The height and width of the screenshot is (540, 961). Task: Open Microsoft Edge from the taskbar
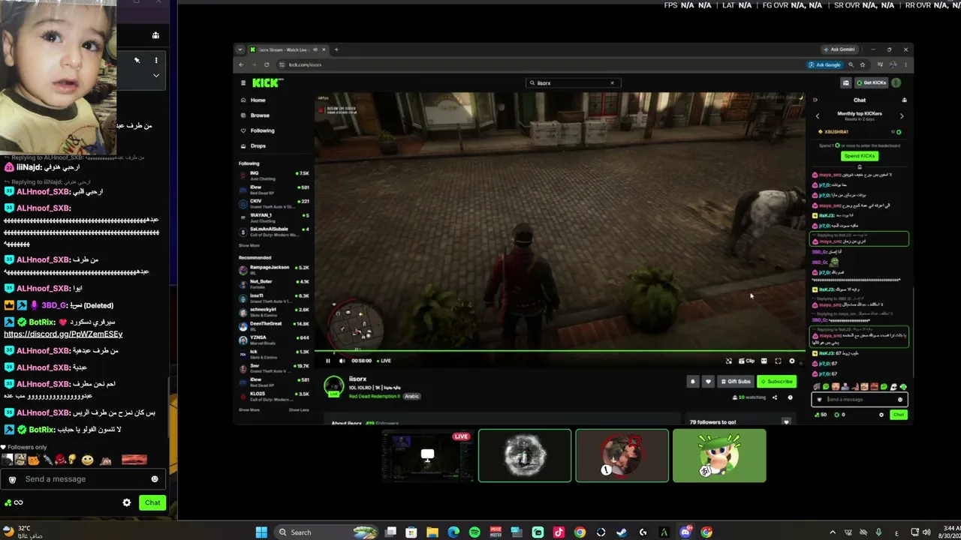(453, 532)
